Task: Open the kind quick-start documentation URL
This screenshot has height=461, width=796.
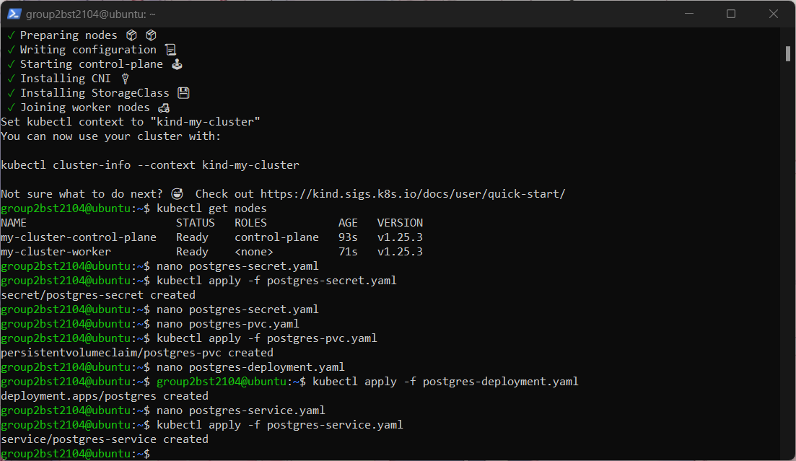Action: click(x=413, y=194)
